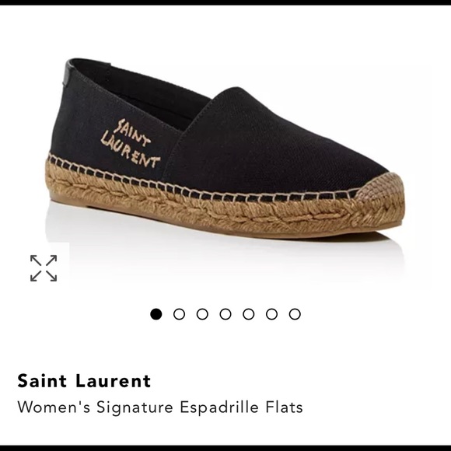
Task: Go to the last carousel dot
Action: (295, 314)
